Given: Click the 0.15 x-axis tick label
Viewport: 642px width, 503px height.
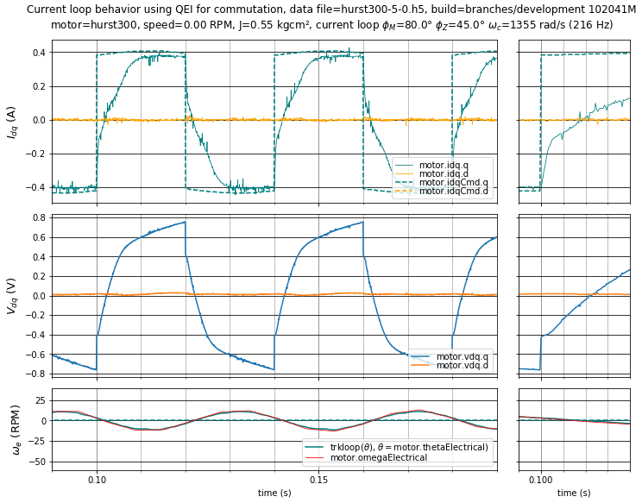Looking at the screenshot, I should (x=318, y=480).
